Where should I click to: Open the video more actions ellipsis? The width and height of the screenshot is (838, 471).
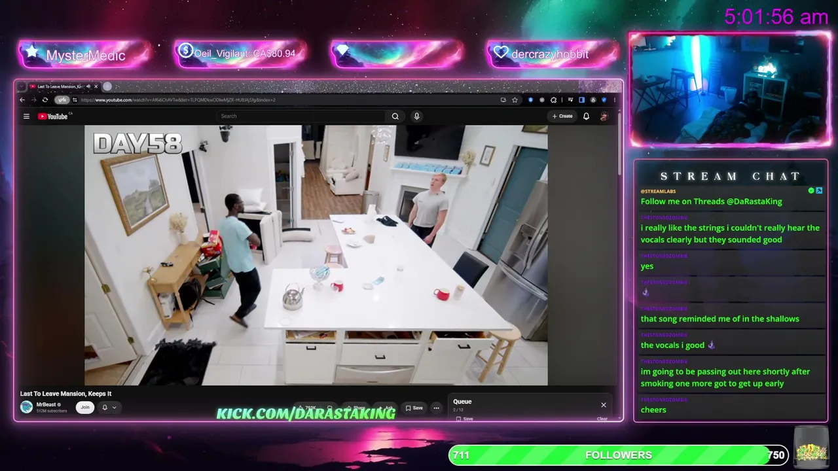click(x=436, y=408)
